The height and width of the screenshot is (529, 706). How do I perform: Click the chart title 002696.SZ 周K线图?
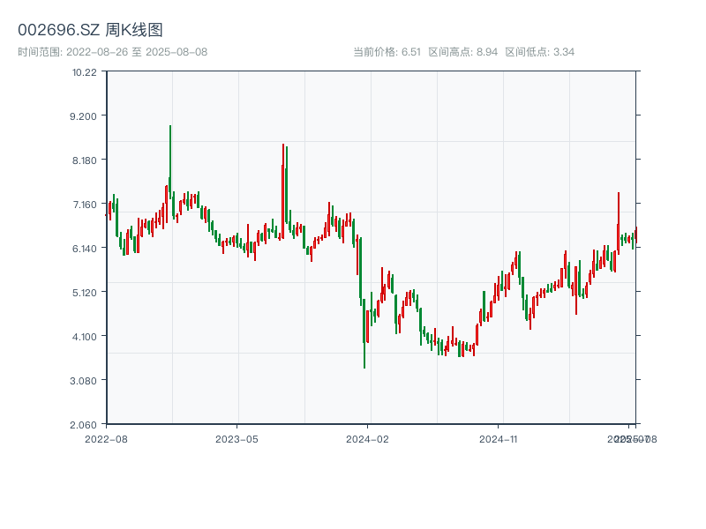click(90, 30)
